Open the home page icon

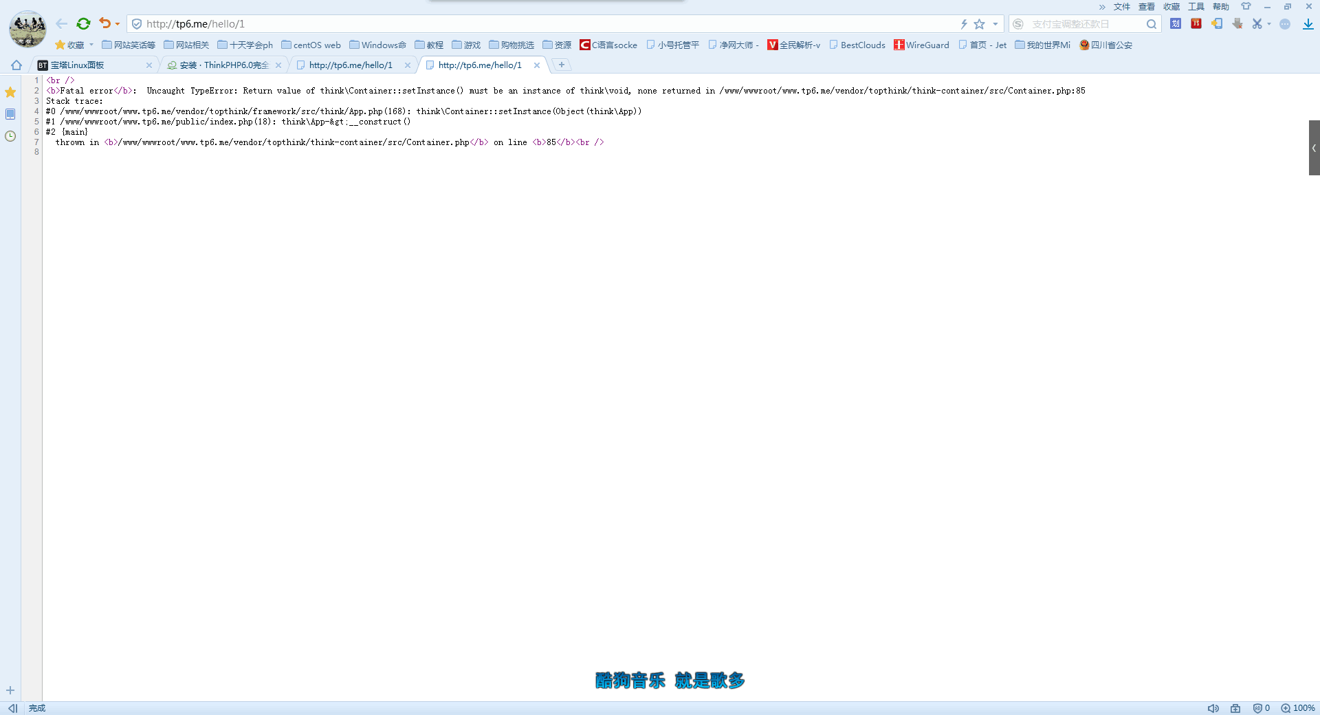click(x=16, y=65)
